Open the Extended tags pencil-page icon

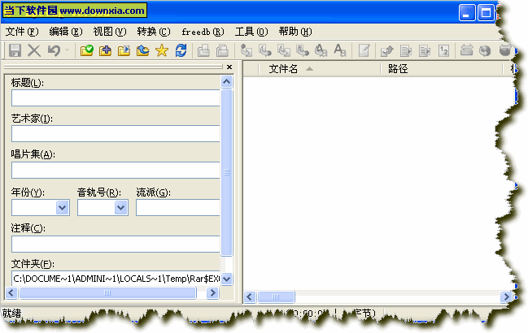(x=364, y=50)
